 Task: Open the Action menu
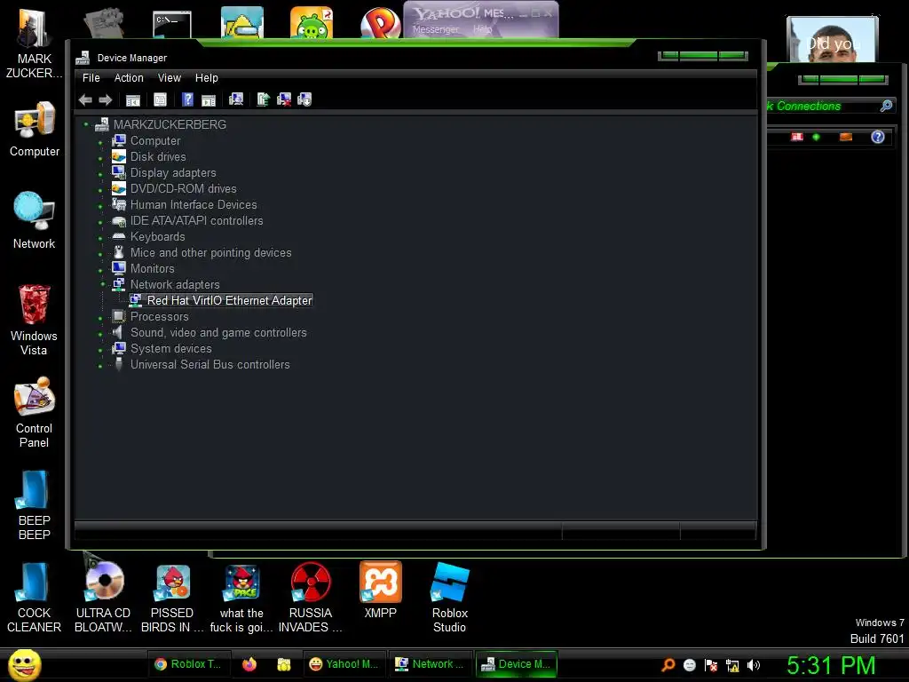[129, 78]
